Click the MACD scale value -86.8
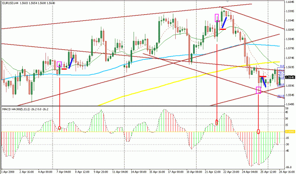The height and width of the screenshot is (174, 296). (x=288, y=167)
